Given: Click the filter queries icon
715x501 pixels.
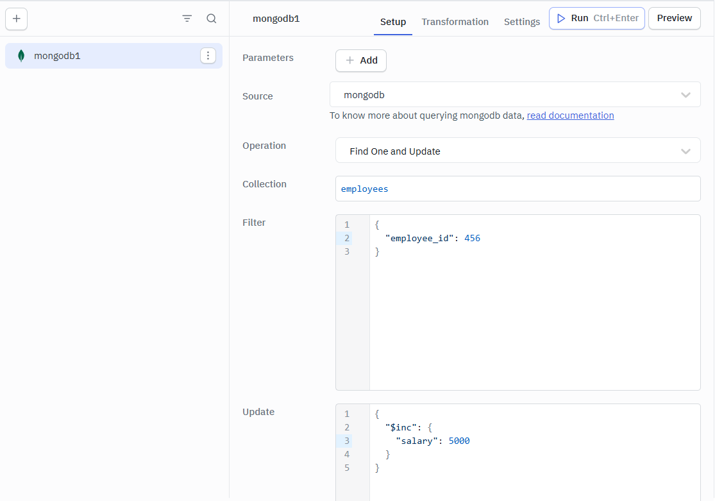Looking at the screenshot, I should 187,19.
